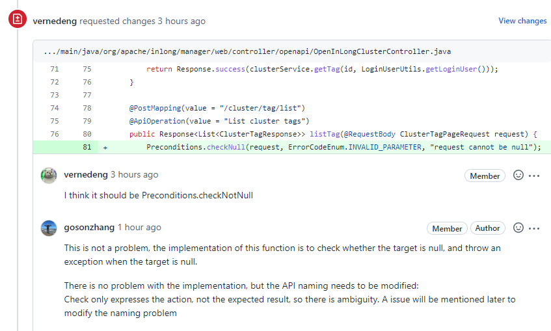Click old line number 76 in the diff
The image size is (551, 331).
[x=55, y=134]
